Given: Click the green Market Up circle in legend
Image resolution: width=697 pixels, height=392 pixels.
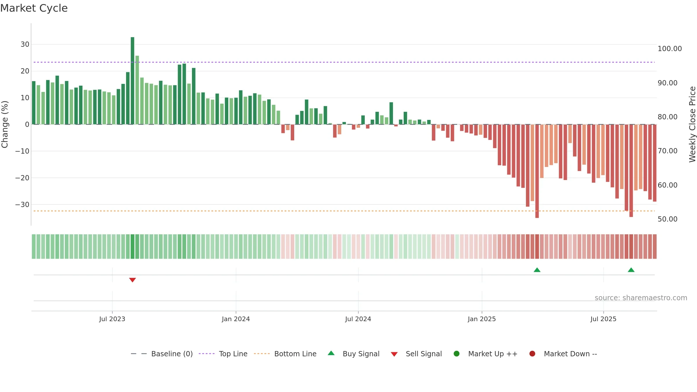Looking at the screenshot, I should coord(457,354).
